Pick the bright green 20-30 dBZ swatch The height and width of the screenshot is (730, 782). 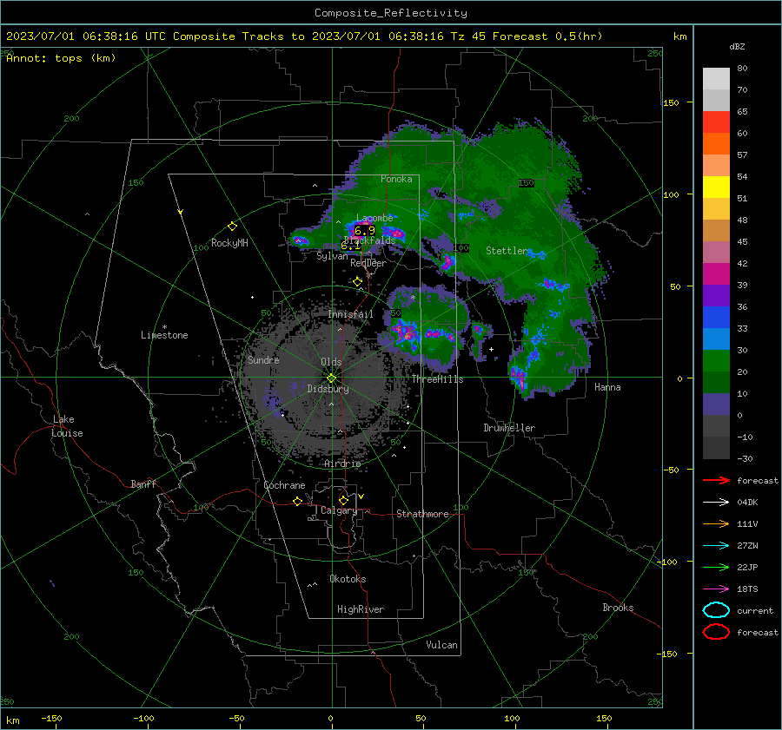tap(716, 361)
